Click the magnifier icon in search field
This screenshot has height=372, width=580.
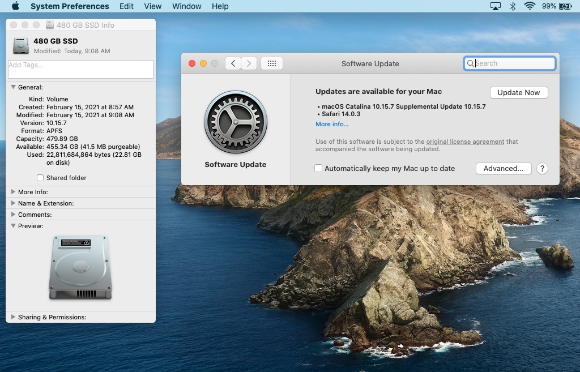pos(470,63)
